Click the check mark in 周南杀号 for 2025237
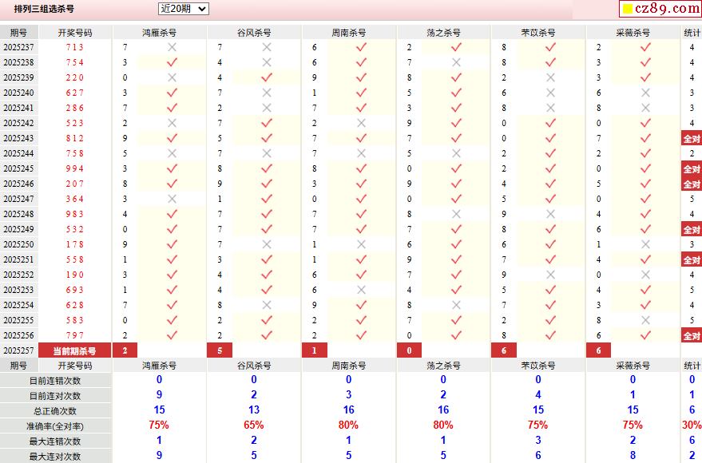 pos(361,47)
